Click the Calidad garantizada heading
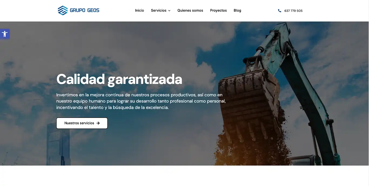This screenshot has width=369, height=186. pos(119,79)
